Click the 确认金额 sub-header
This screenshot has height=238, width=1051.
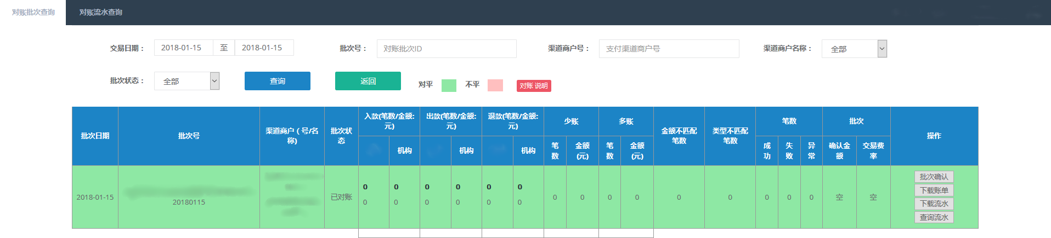tap(839, 150)
